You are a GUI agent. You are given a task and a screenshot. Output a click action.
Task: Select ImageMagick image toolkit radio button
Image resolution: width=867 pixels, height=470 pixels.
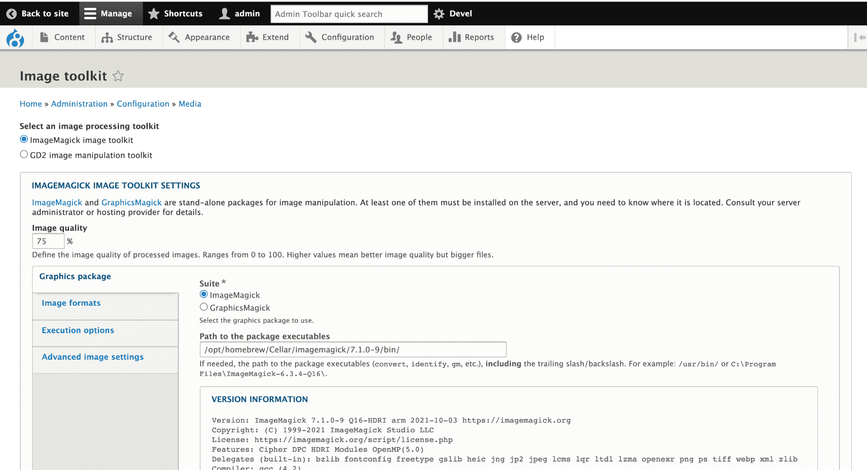(x=24, y=139)
